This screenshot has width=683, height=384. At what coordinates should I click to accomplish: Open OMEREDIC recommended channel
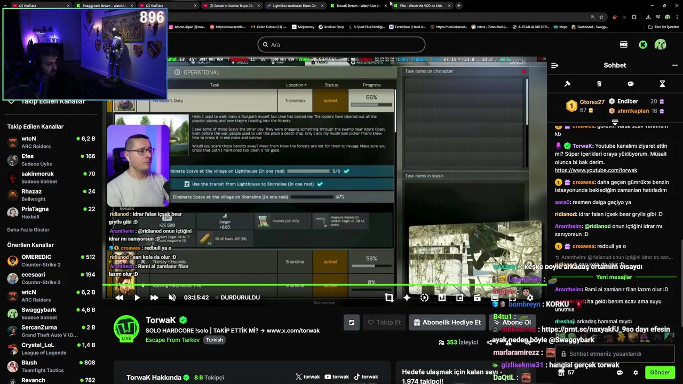point(51,261)
